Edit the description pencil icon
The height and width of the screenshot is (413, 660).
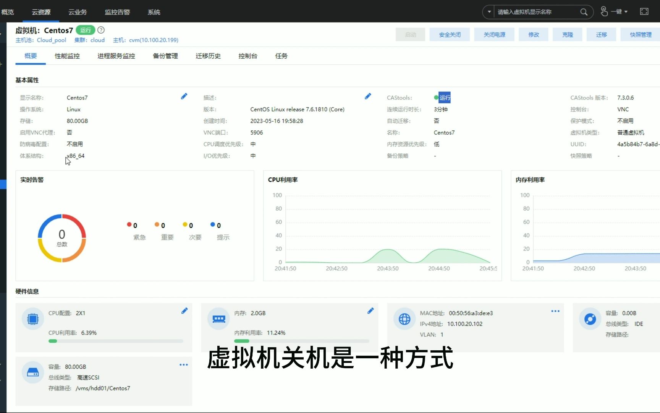coord(368,96)
